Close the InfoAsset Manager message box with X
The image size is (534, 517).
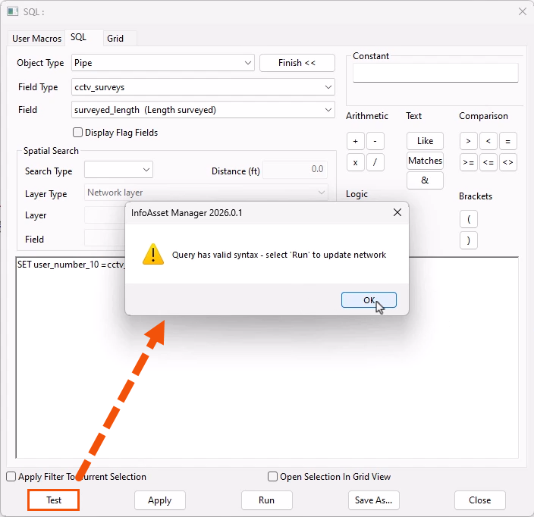pos(397,213)
